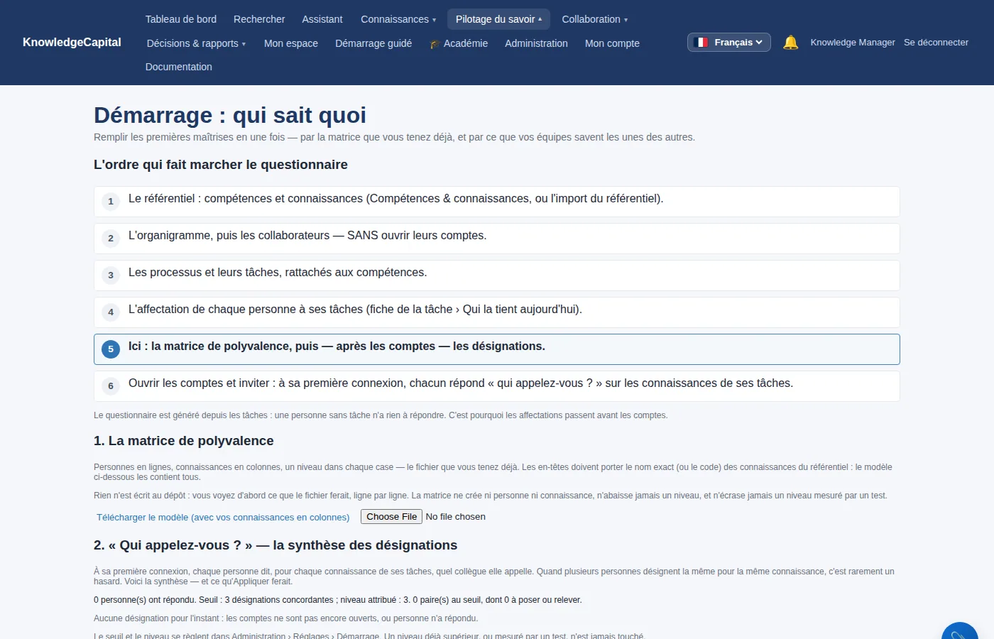994x639 pixels.
Task: Click the '1. La matrice de polyvalence' heading
Action: tap(184, 441)
